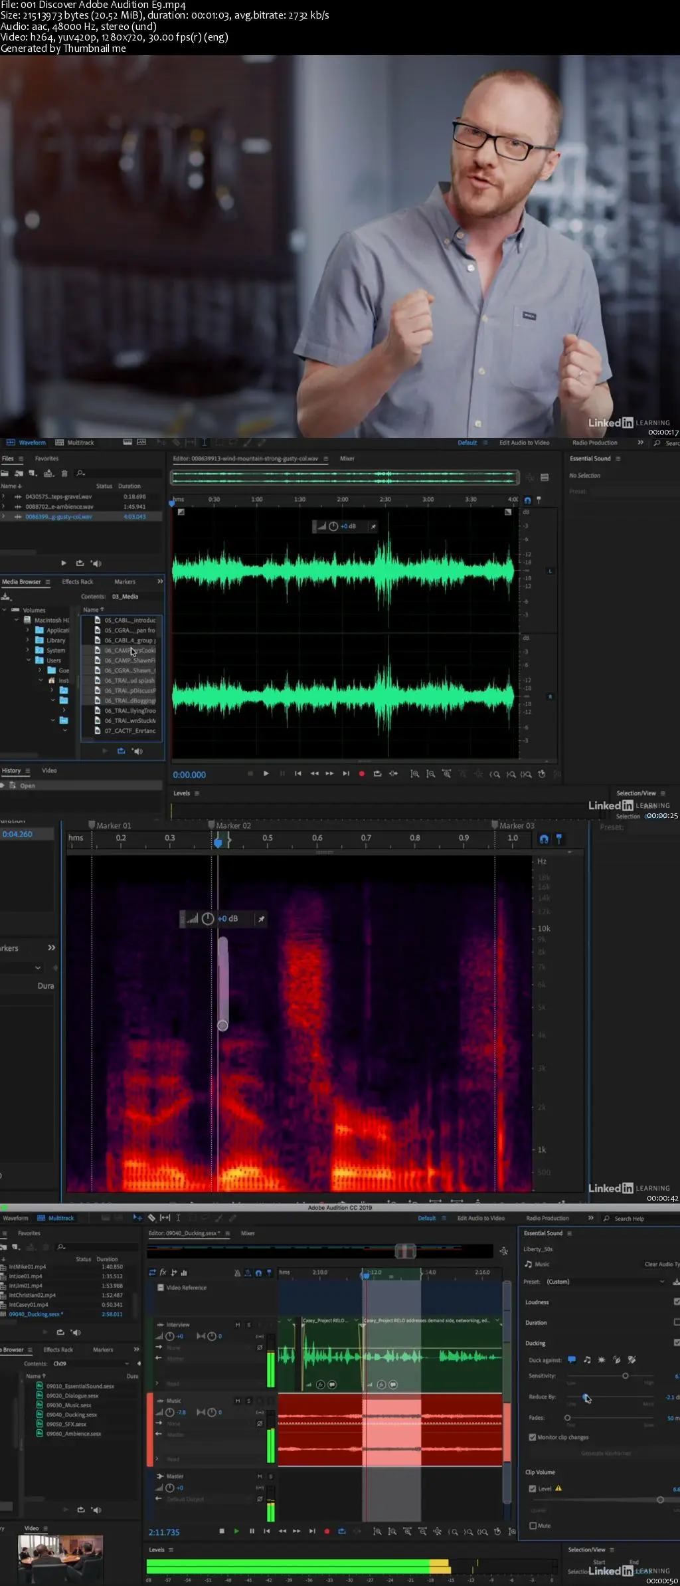680x1586 pixels.
Task: Duck against Music clips icon
Action: (587, 1360)
